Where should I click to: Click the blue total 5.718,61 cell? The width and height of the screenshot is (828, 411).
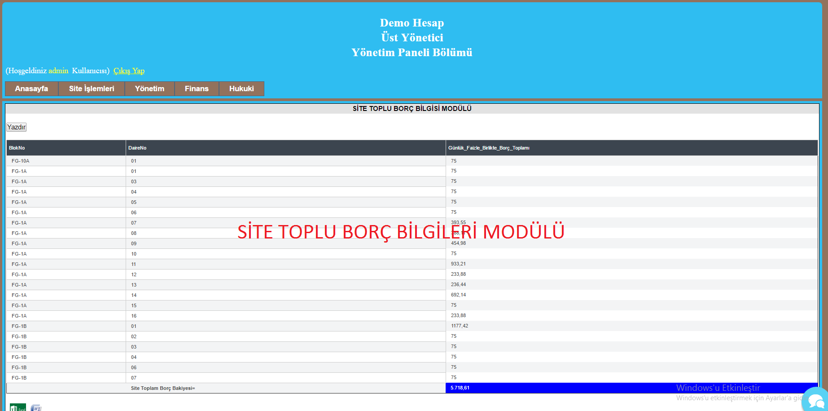click(460, 388)
